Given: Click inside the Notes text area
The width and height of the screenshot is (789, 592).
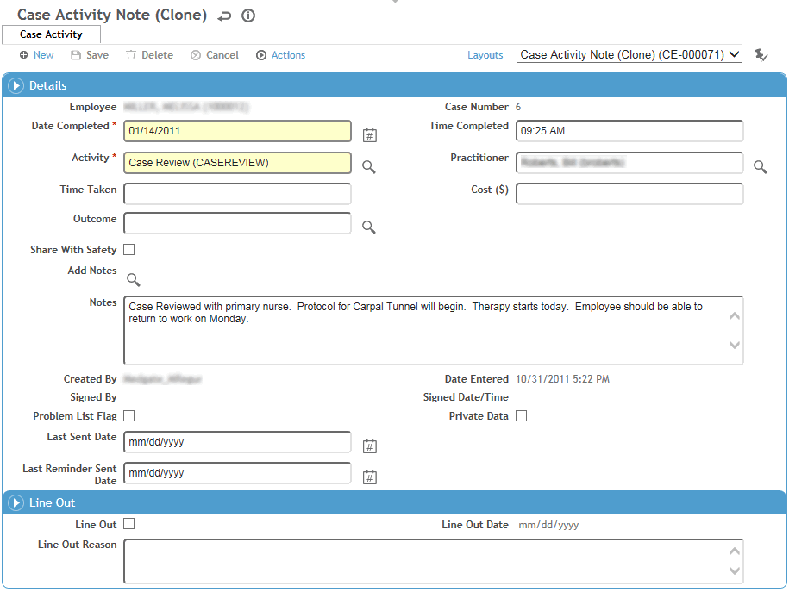Looking at the screenshot, I should click(433, 330).
